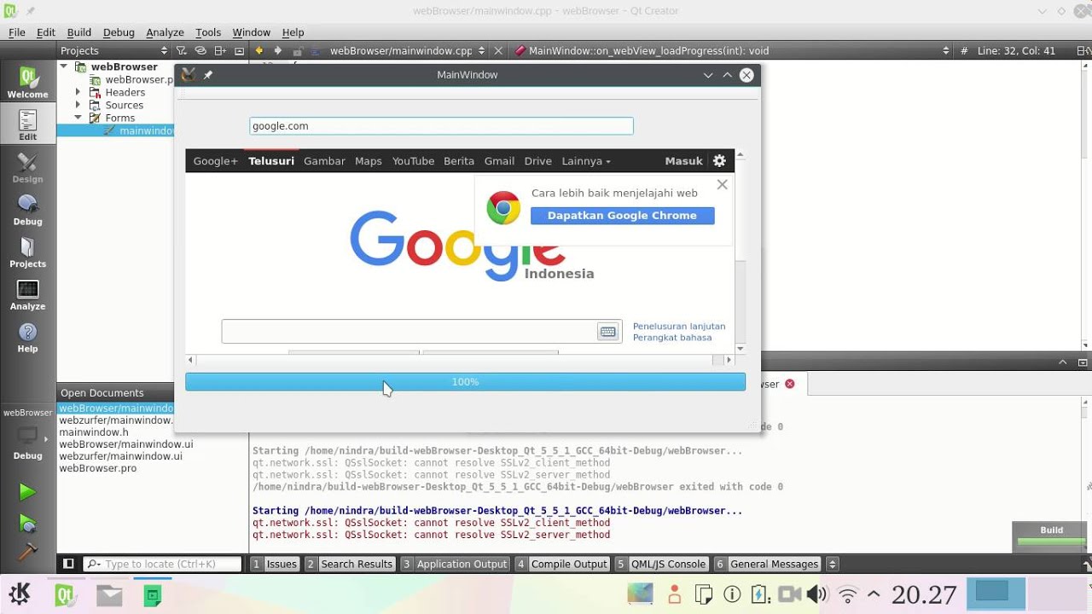The height and width of the screenshot is (614, 1092).
Task: Open the Tools menu
Action: [208, 32]
